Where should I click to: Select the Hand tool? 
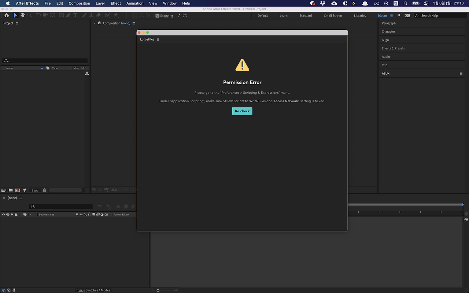pyautogui.click(x=22, y=15)
